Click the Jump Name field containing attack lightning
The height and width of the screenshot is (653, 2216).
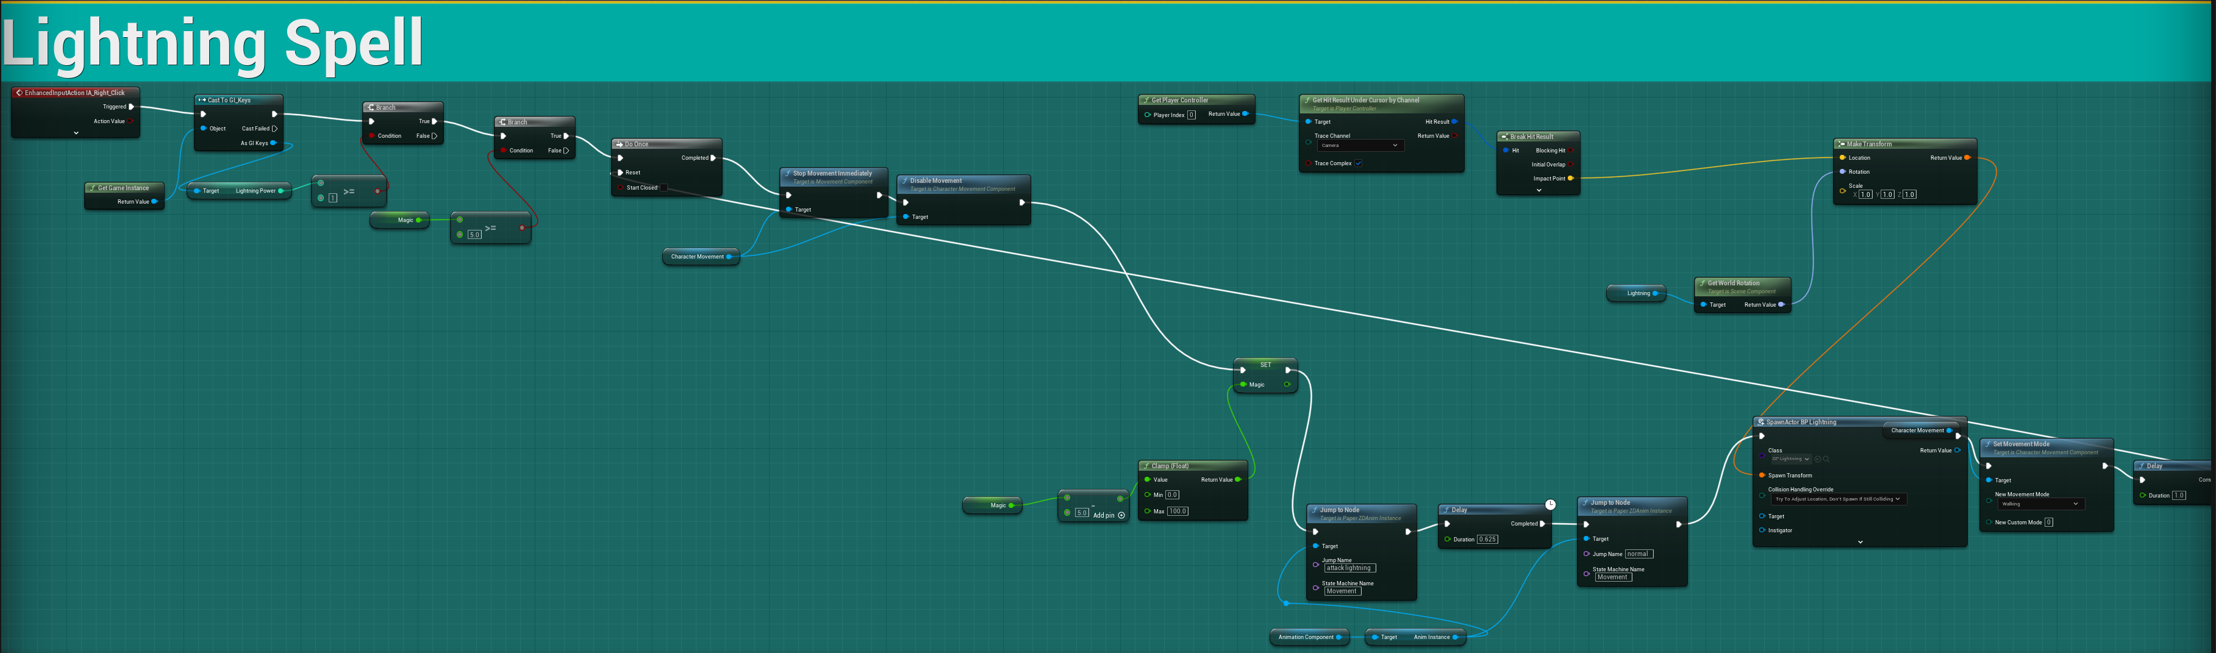(x=1349, y=569)
